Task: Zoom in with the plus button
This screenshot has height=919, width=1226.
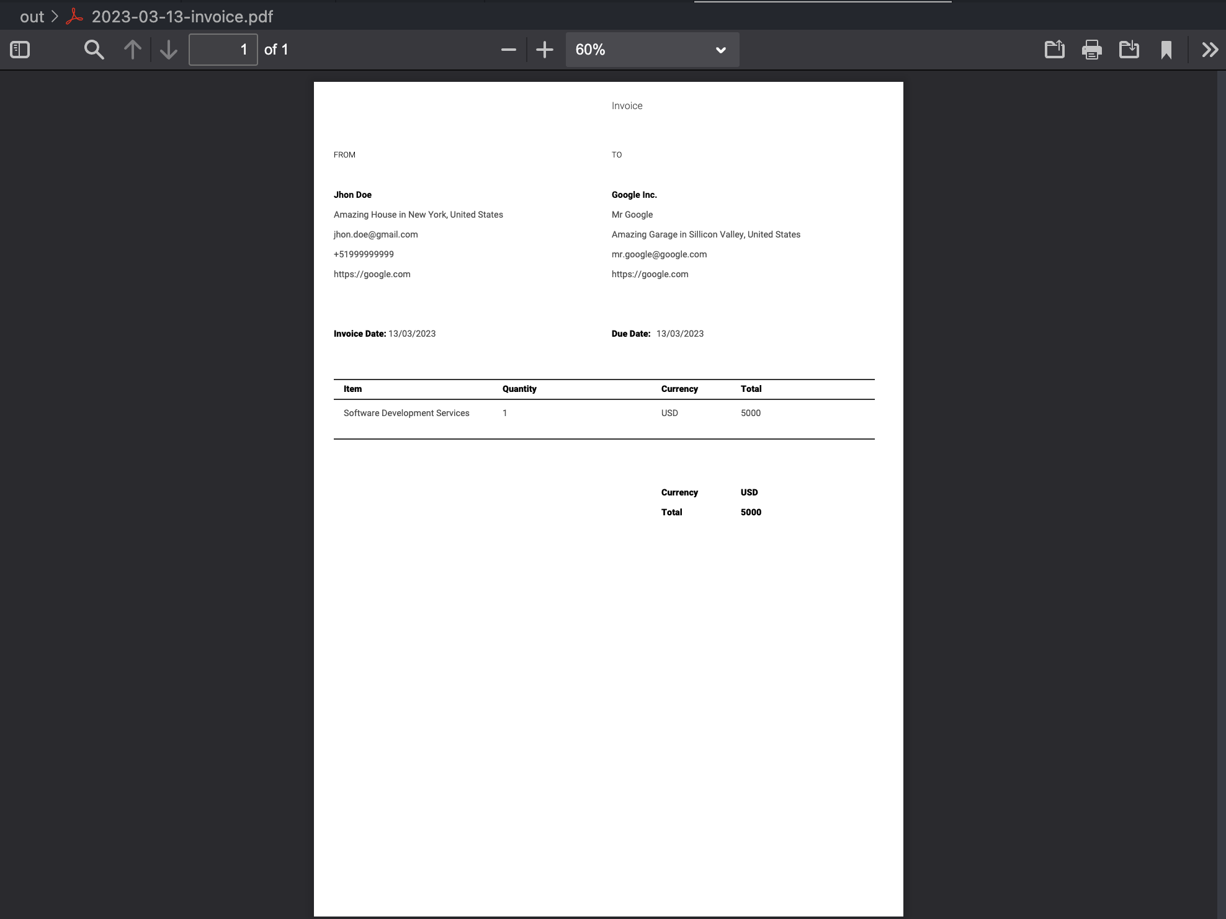Action: click(544, 50)
